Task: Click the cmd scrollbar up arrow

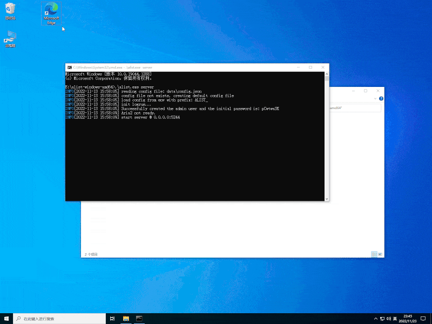Action: (327, 74)
